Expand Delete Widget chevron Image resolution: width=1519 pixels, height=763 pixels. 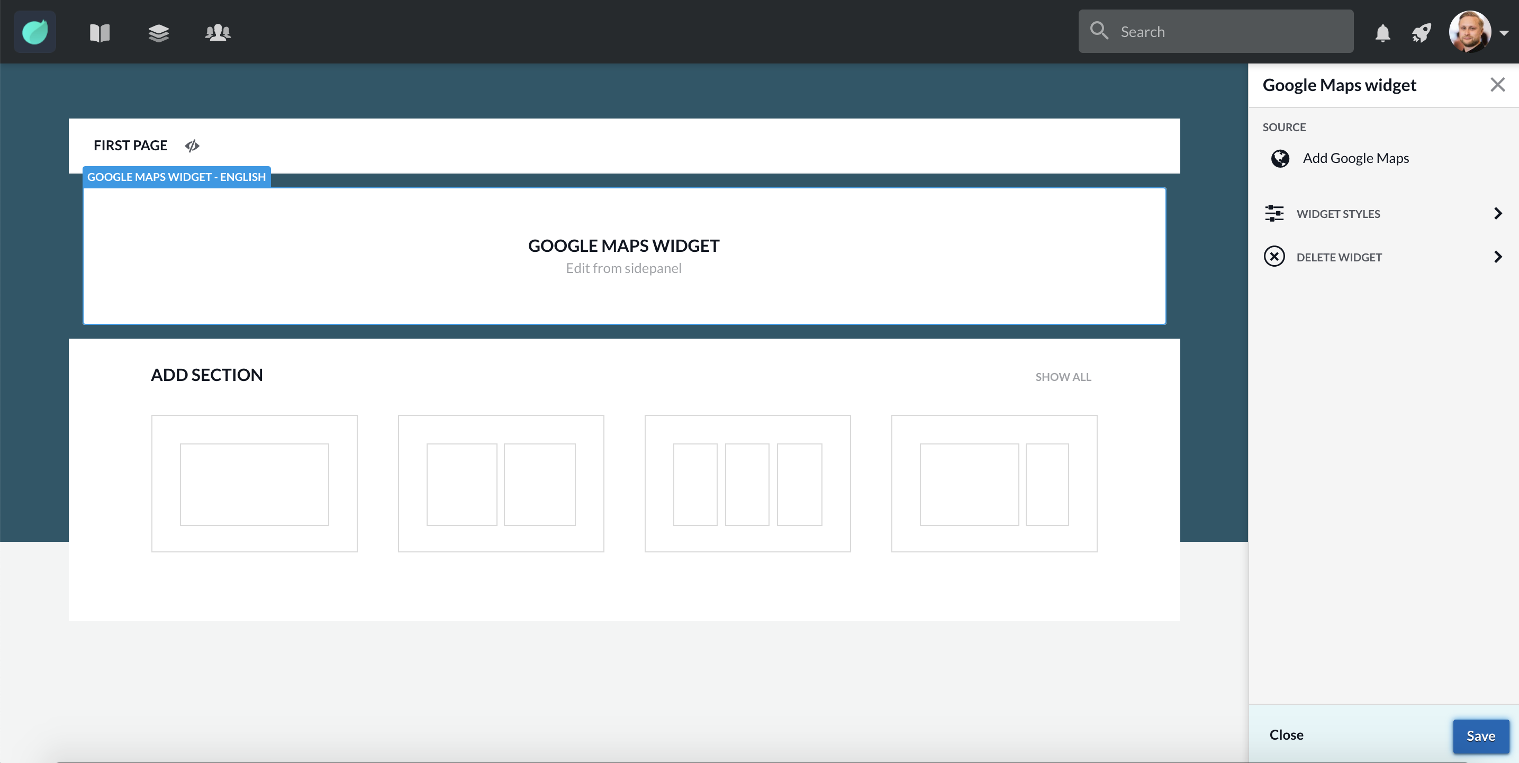coord(1498,257)
